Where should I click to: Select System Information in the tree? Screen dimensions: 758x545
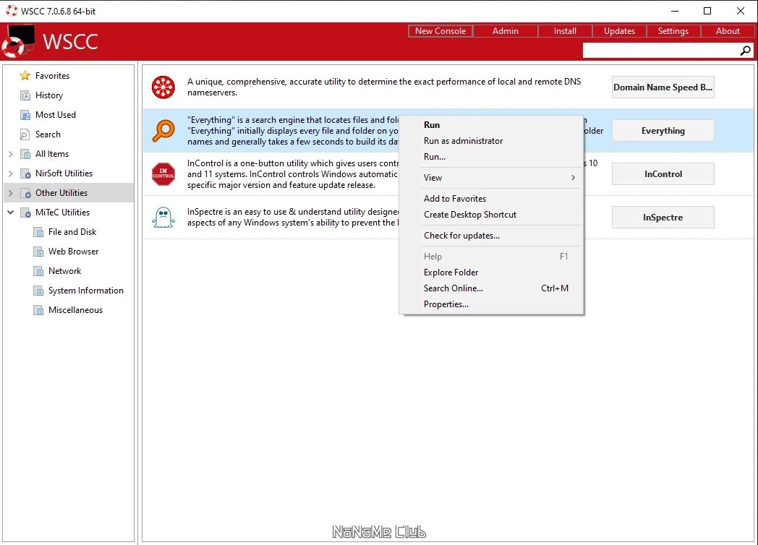(x=85, y=291)
